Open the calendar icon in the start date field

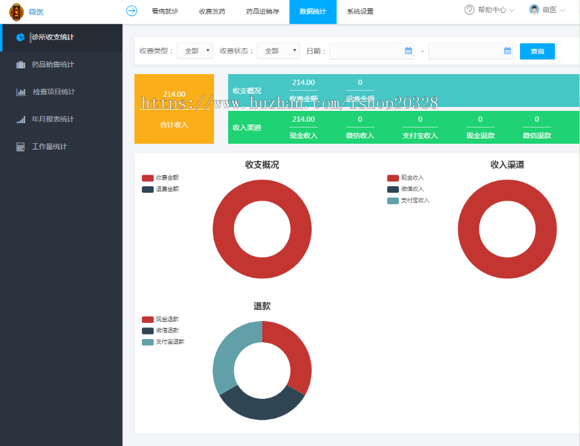[x=409, y=50]
